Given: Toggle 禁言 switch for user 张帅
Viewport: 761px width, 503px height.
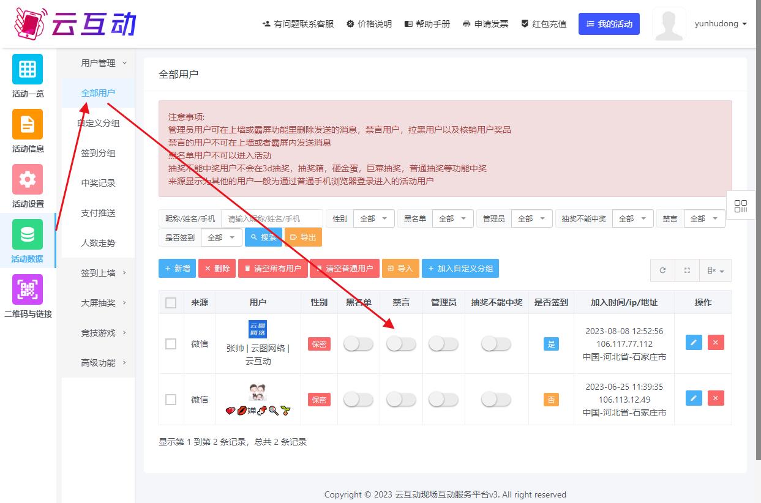Looking at the screenshot, I should click(x=401, y=345).
